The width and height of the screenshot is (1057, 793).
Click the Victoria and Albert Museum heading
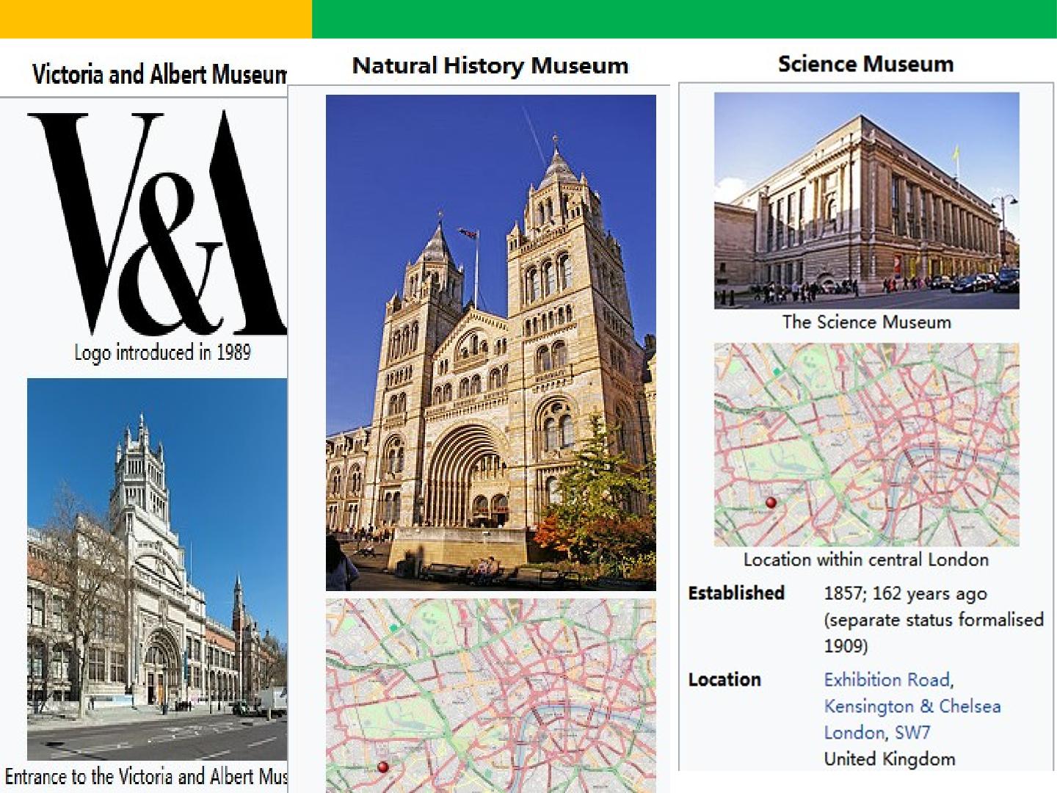click(159, 74)
